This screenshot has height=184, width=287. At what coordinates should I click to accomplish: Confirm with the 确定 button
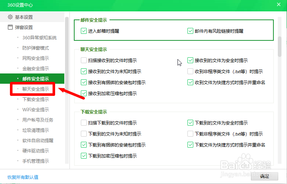(x=265, y=176)
